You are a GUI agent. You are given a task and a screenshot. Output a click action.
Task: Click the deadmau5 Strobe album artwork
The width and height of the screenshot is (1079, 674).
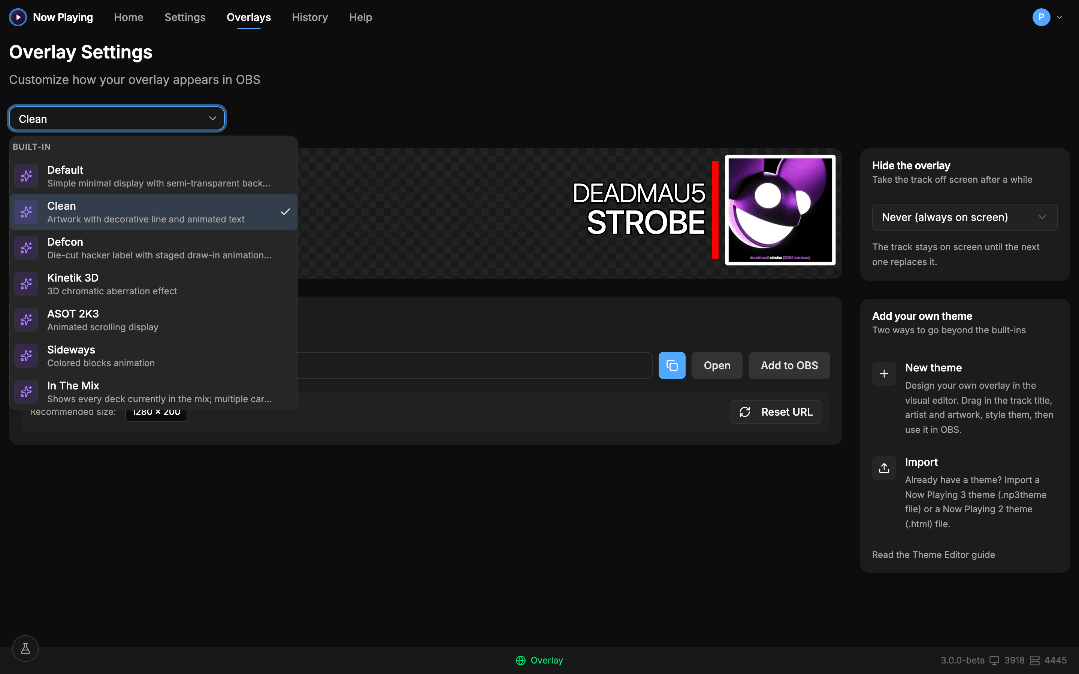(780, 210)
